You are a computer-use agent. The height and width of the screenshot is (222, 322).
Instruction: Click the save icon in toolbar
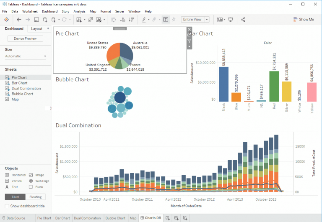point(36,20)
